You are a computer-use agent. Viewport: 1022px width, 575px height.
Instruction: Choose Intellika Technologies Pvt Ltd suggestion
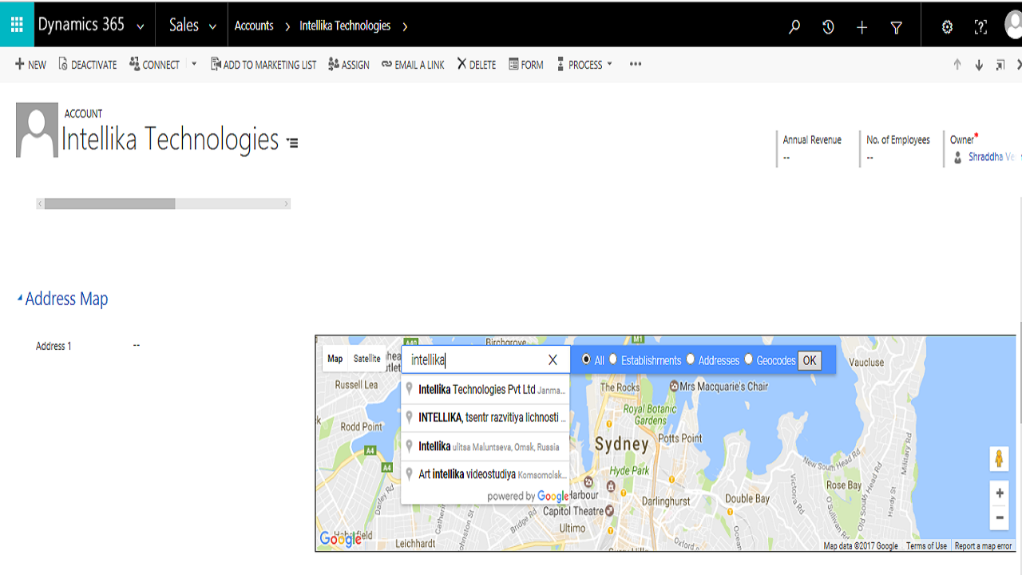[x=485, y=390]
